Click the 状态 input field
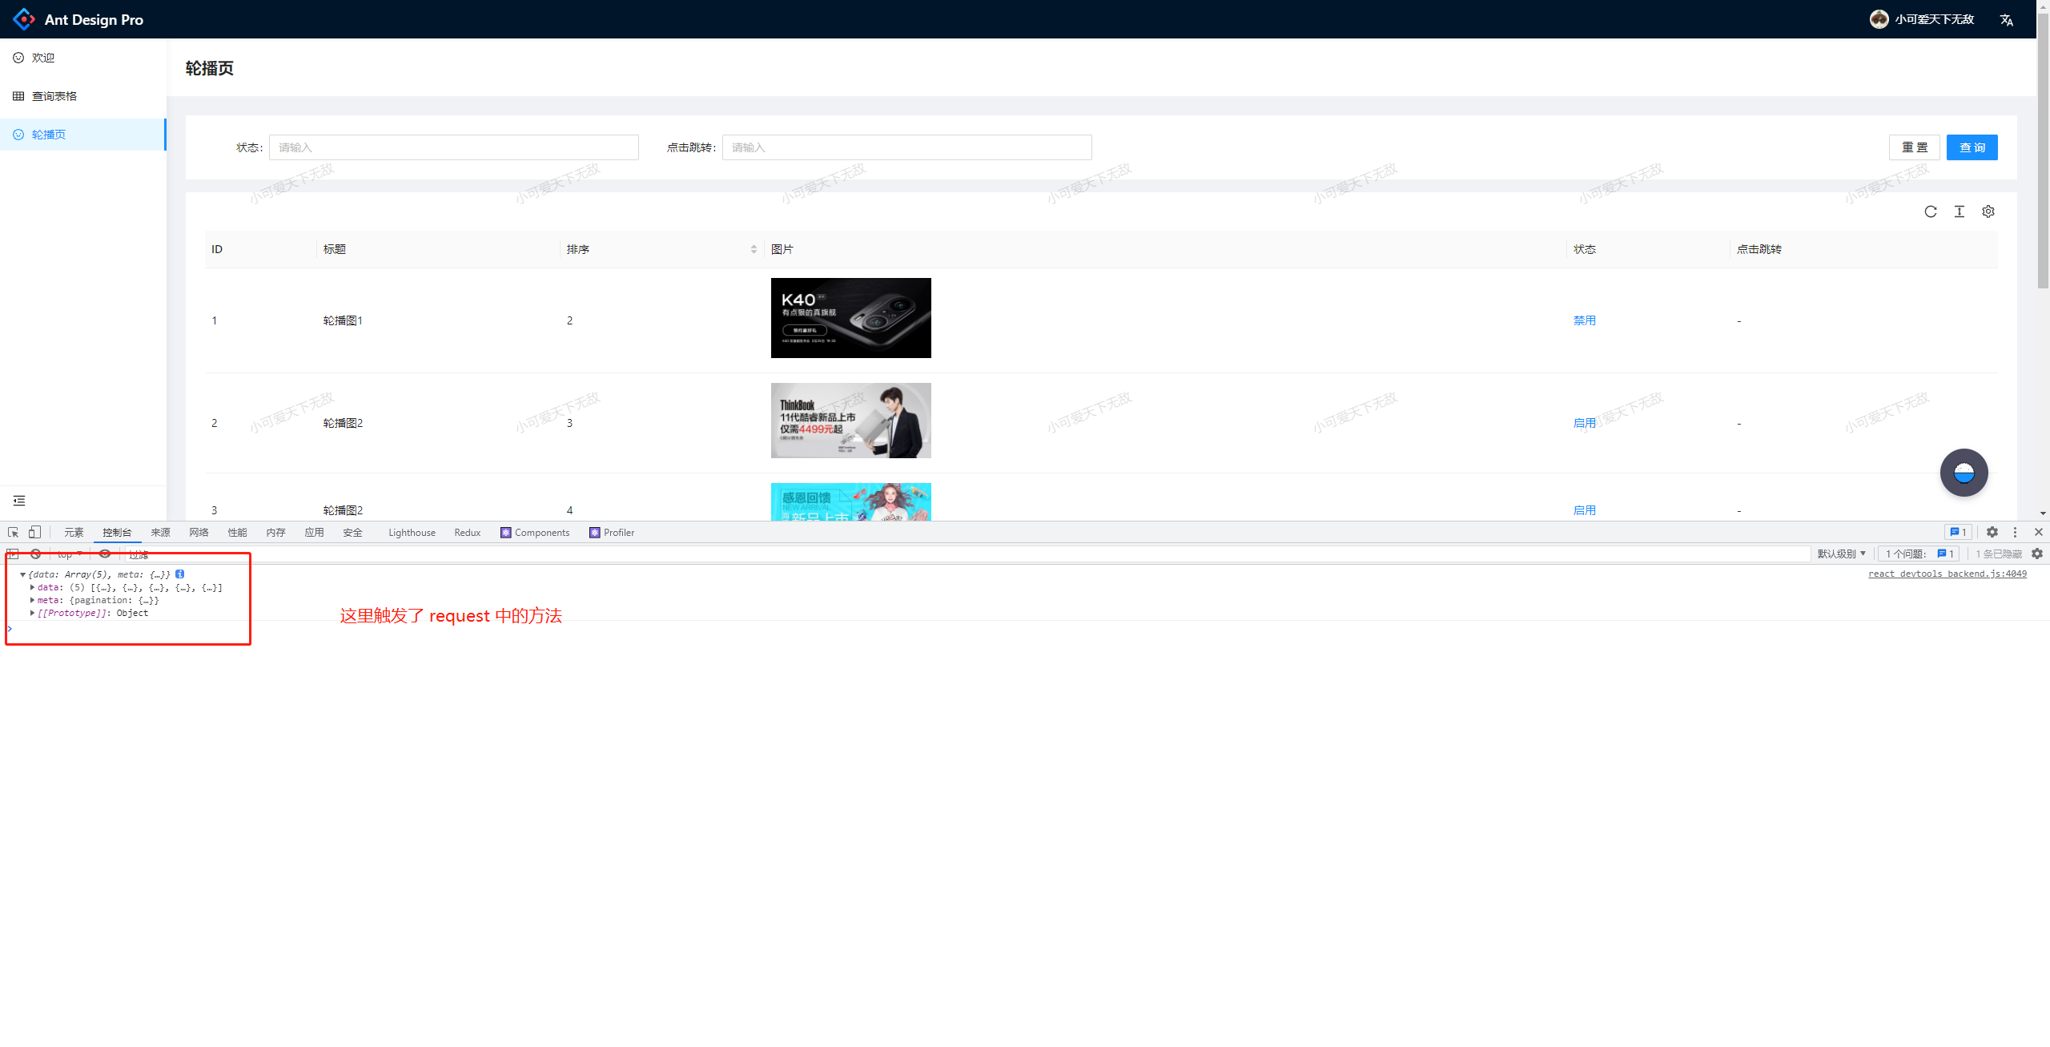The width and height of the screenshot is (2050, 1047). pos(453,147)
